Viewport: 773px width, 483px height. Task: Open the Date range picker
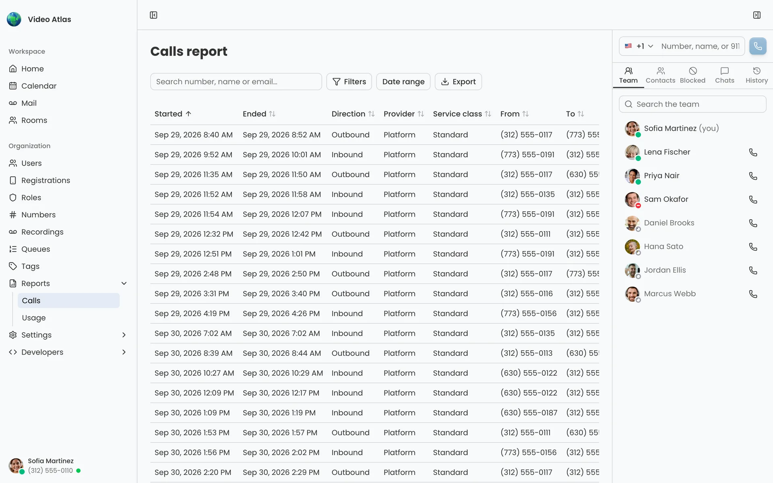[x=403, y=82]
